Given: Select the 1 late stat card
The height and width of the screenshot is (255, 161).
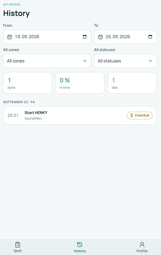Looking at the screenshot, I should (x=132, y=83).
